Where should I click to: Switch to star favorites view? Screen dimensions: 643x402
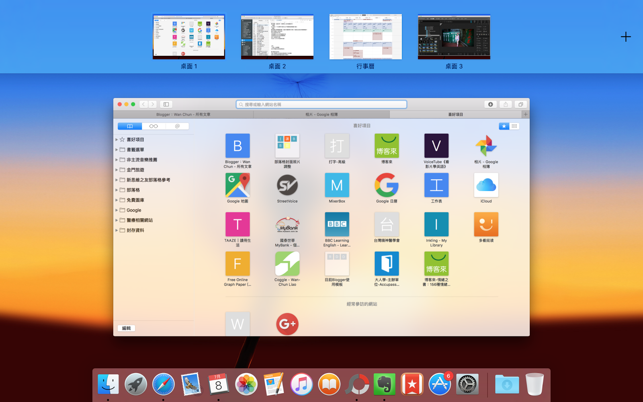504,126
